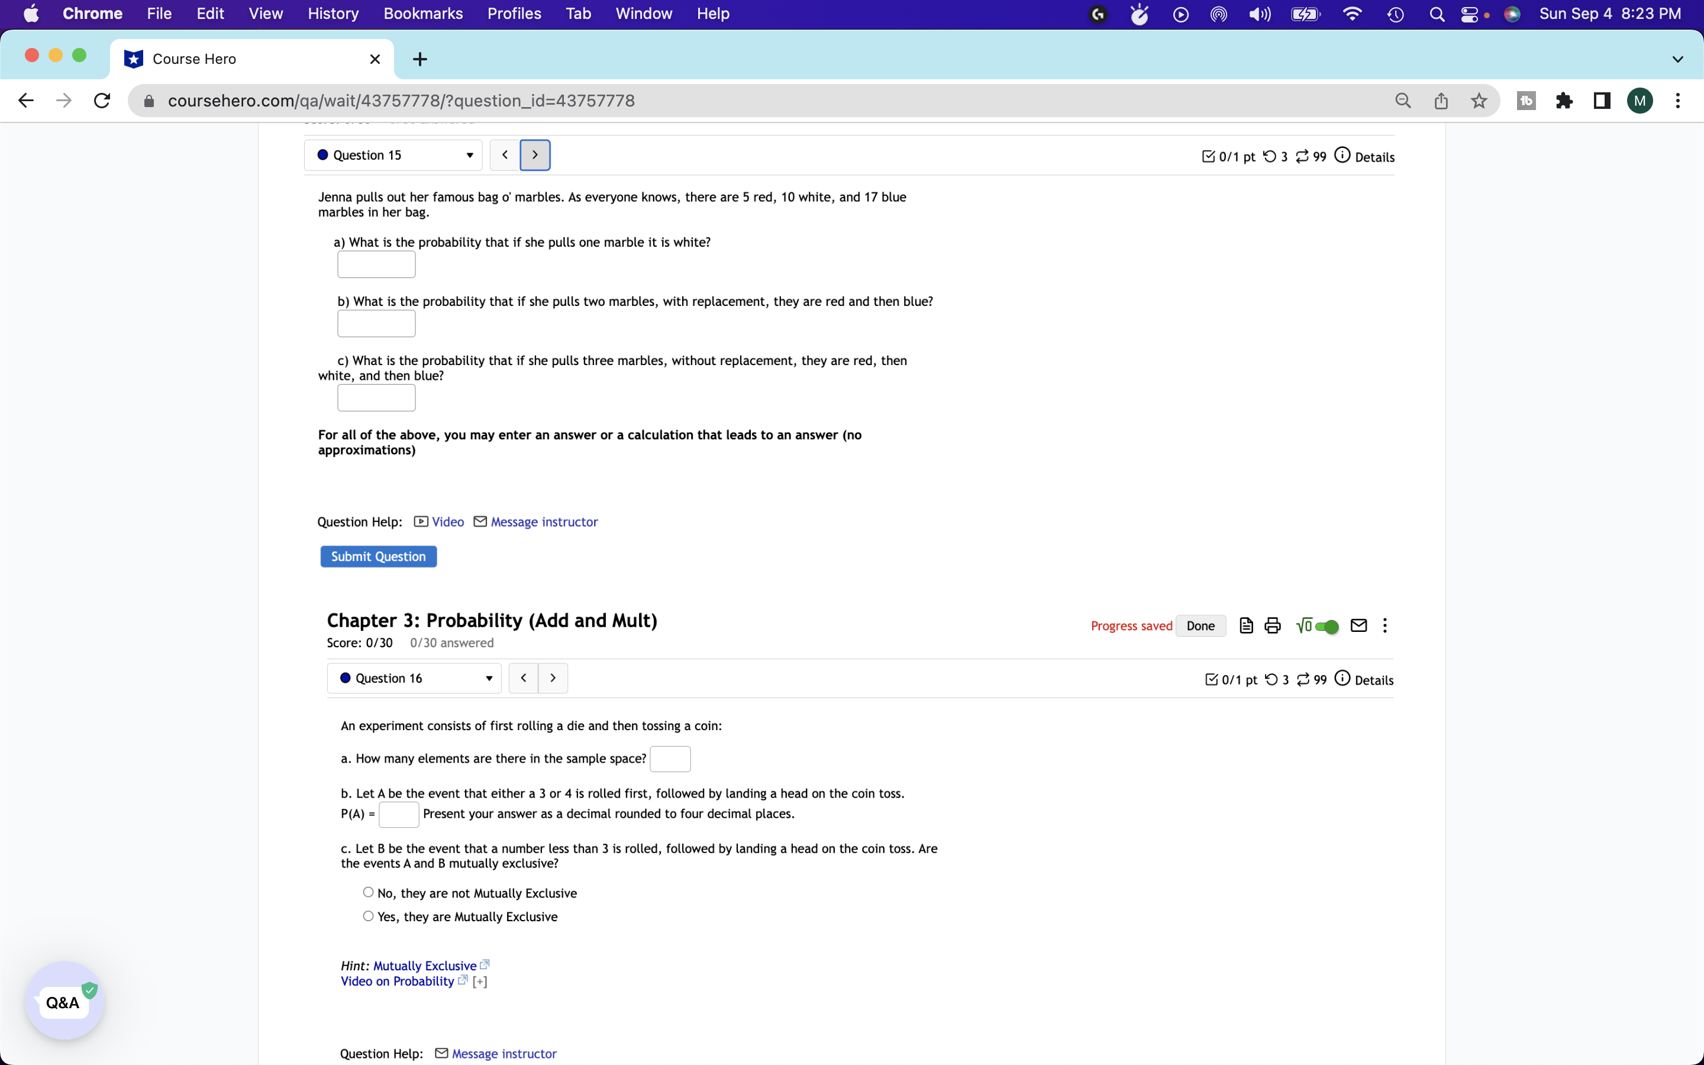Click the Submit Question button

(378, 556)
